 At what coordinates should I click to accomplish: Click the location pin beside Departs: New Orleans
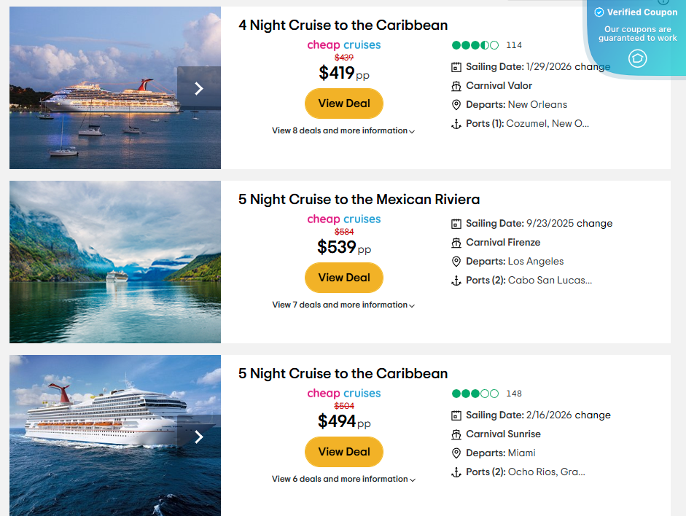point(456,104)
